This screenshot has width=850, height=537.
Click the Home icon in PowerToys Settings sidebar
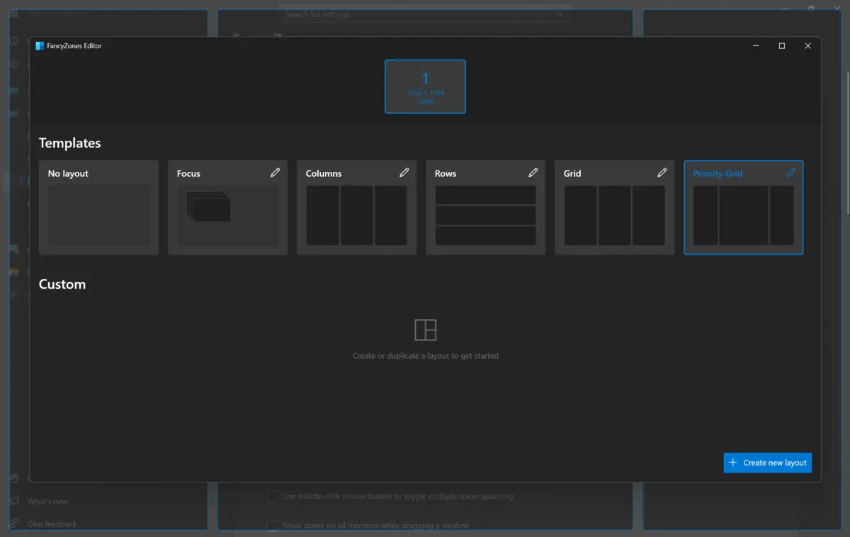(x=13, y=41)
